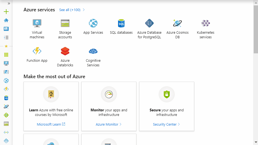
Task: Expand the left sidebar menu
Action: tap(9, 4)
